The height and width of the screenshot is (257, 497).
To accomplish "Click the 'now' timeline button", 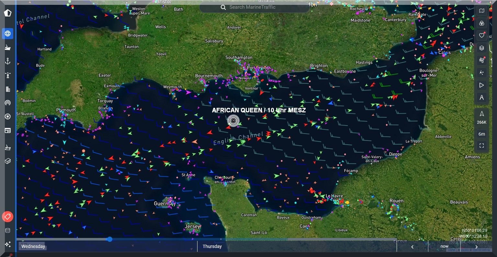I will click(444, 246).
